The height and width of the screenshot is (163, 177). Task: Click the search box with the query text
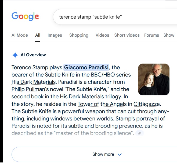[x=107, y=17]
